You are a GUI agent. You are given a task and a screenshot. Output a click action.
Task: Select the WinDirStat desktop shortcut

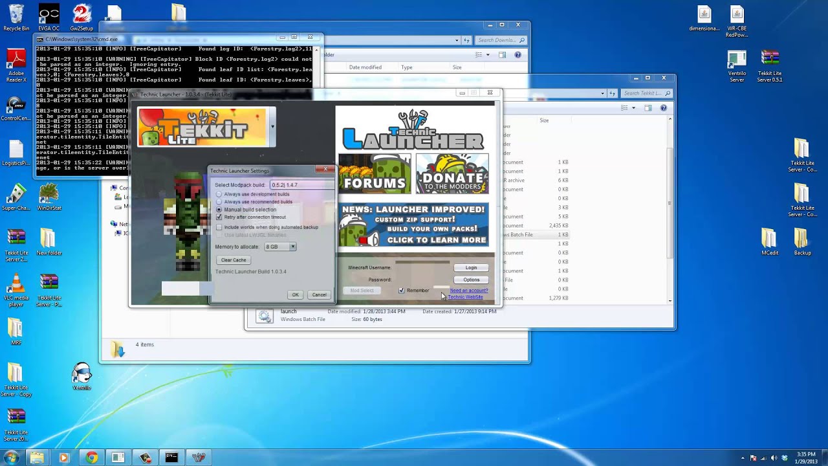point(49,197)
